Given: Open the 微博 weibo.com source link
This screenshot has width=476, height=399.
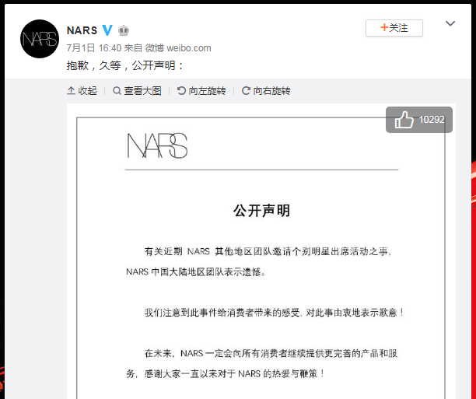Looking at the screenshot, I should [178, 48].
